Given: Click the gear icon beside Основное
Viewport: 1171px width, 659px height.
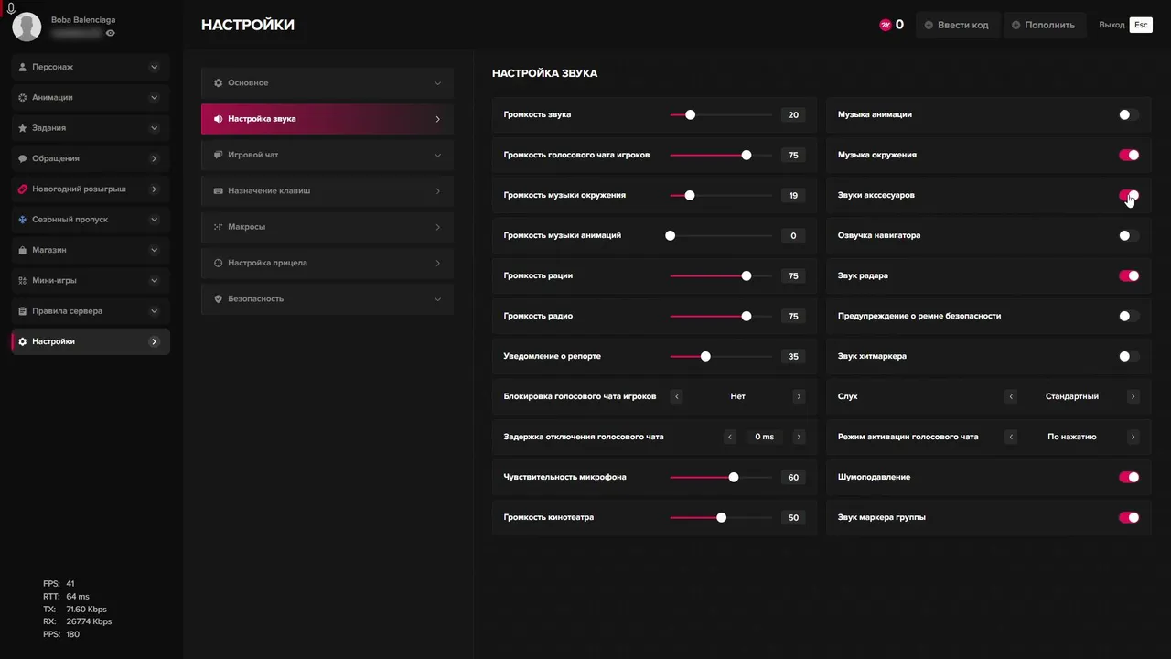Looking at the screenshot, I should [x=219, y=83].
